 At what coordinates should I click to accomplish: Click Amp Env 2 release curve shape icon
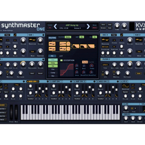pyautogui.click(x=93, y=96)
